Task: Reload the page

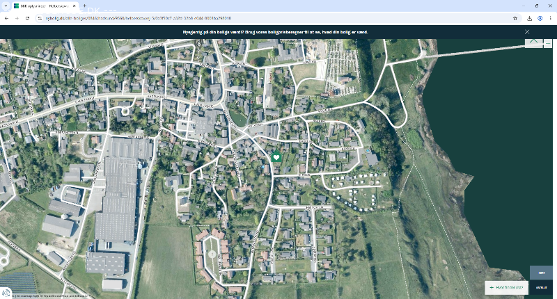Action: [x=27, y=18]
